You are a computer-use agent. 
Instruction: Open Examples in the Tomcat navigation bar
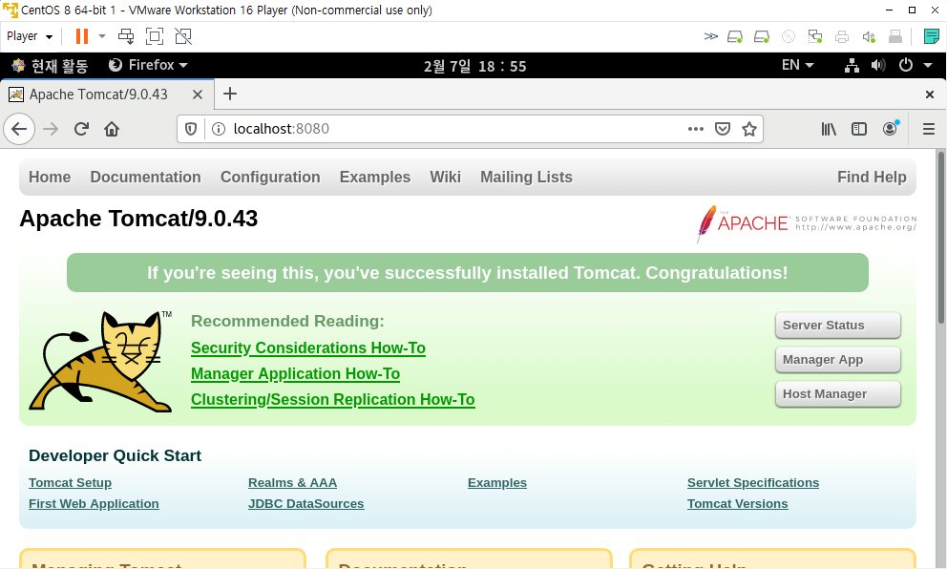click(375, 177)
